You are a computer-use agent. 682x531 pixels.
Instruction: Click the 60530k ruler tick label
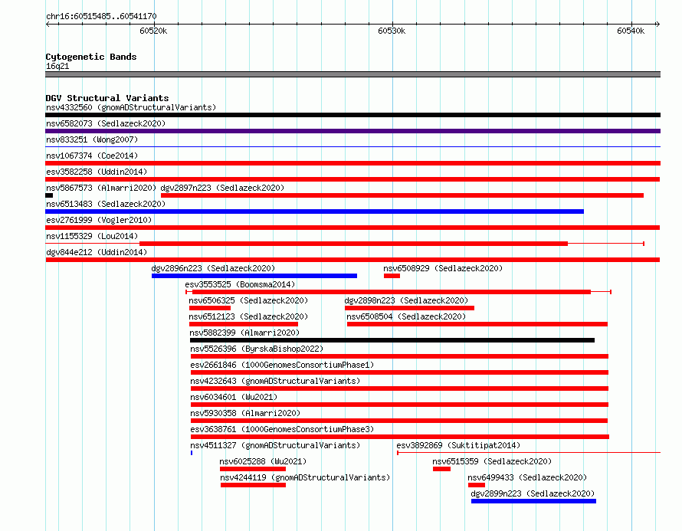click(x=392, y=31)
